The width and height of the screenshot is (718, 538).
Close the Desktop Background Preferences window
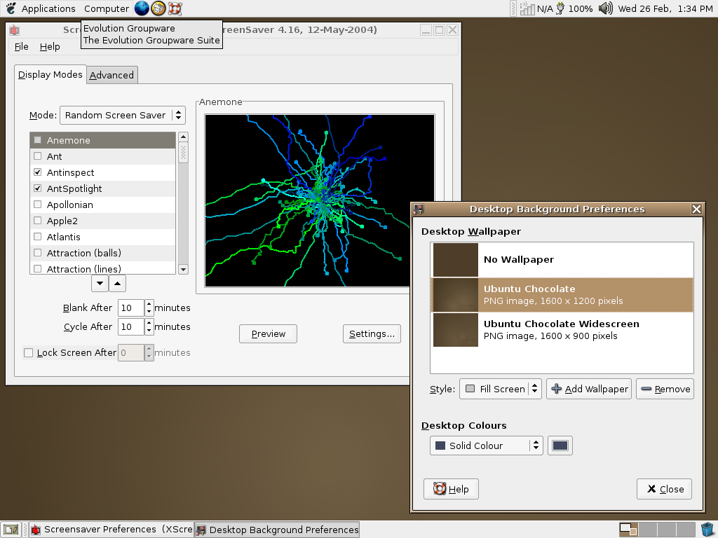[x=696, y=209]
